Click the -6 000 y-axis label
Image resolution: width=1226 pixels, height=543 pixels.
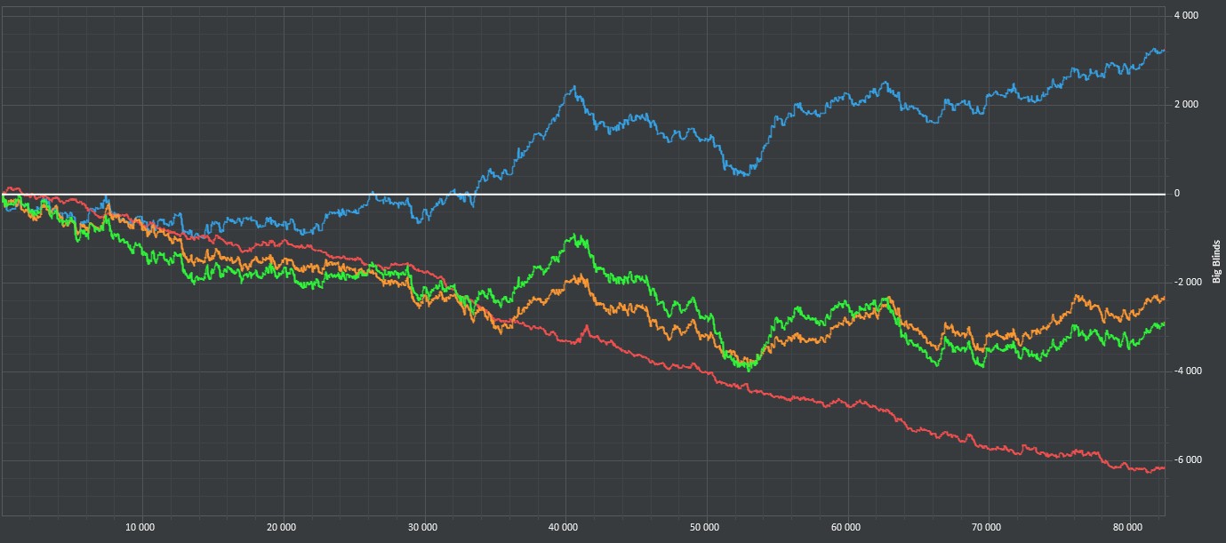(1185, 460)
